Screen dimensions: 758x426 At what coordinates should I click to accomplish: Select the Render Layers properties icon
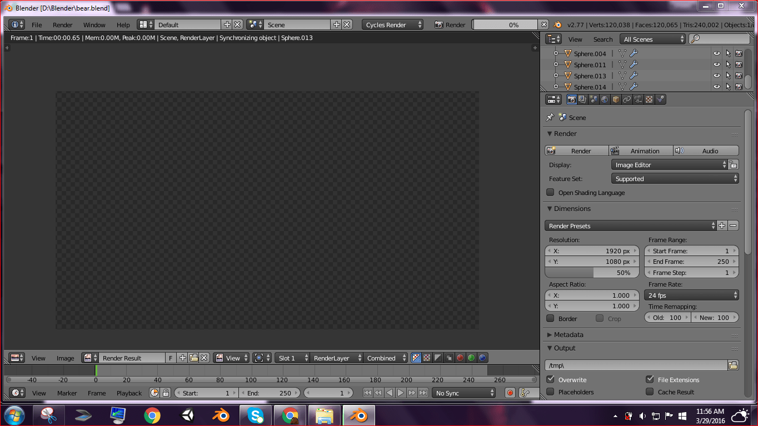[582, 99]
